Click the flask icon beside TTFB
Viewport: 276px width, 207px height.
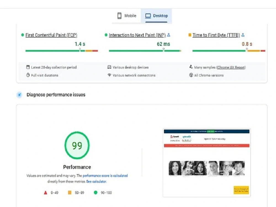point(243,35)
